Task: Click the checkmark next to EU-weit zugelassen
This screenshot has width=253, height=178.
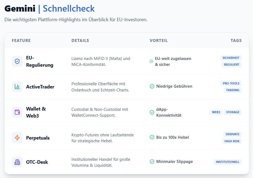Action: 152,61
